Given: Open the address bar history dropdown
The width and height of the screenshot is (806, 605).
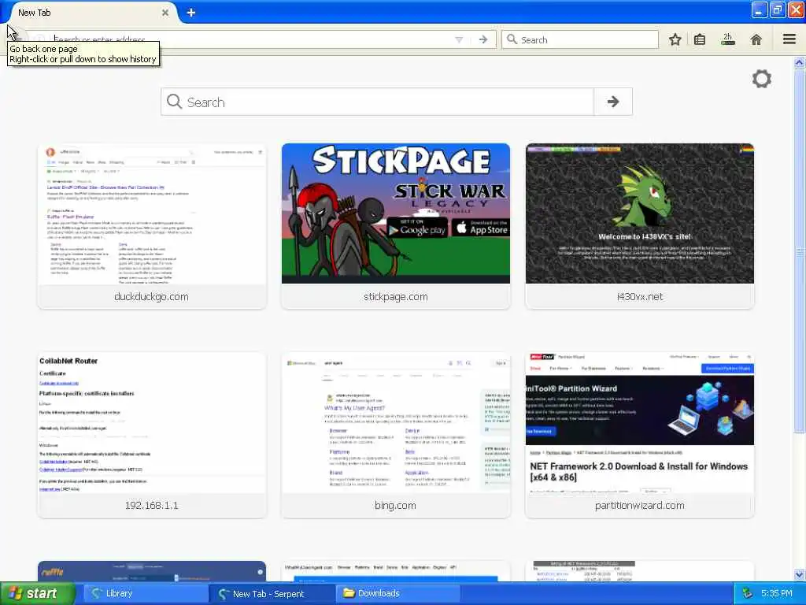Looking at the screenshot, I should pos(459,39).
